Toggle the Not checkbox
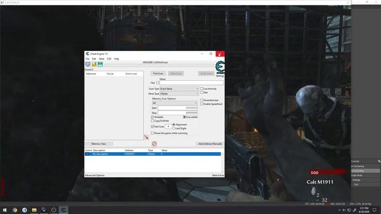 (201, 93)
